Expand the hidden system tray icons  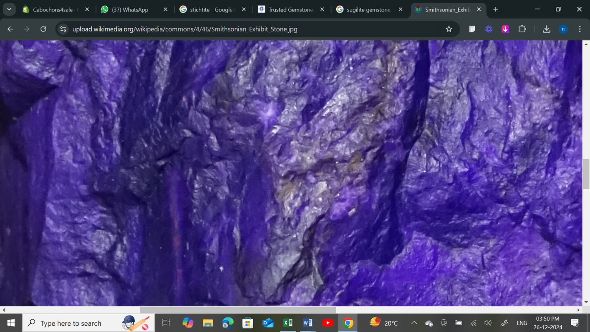click(x=414, y=323)
